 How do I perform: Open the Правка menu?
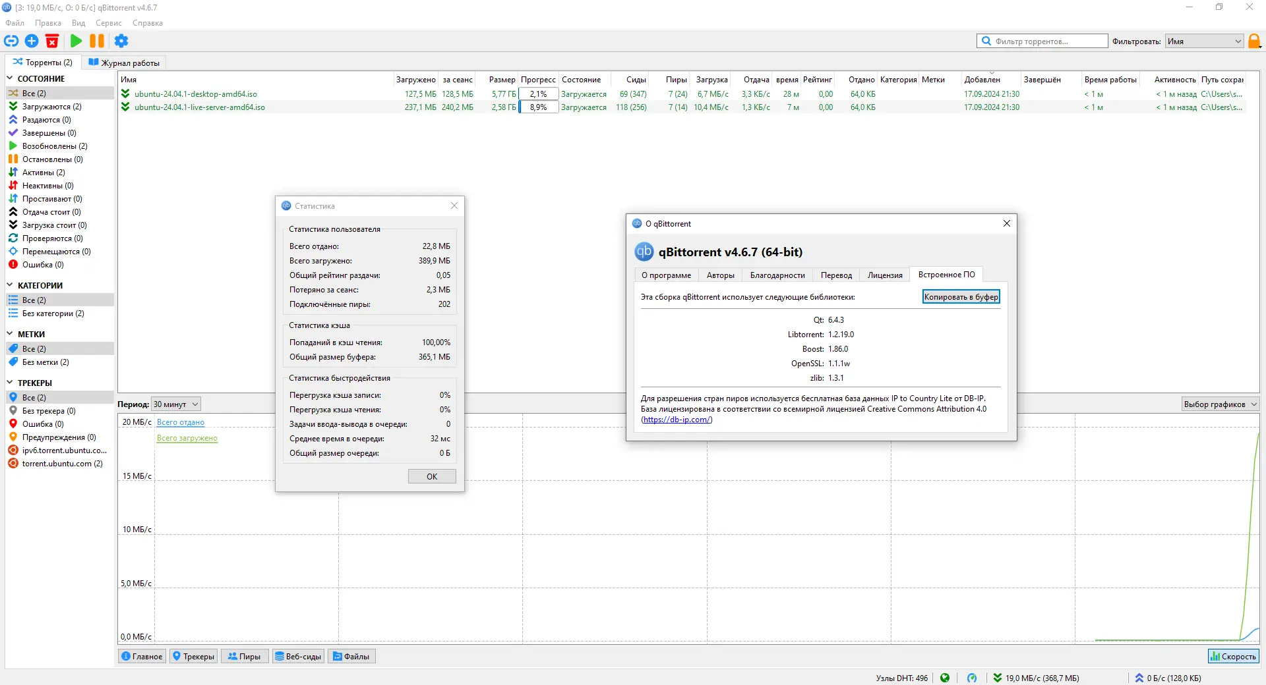click(48, 23)
